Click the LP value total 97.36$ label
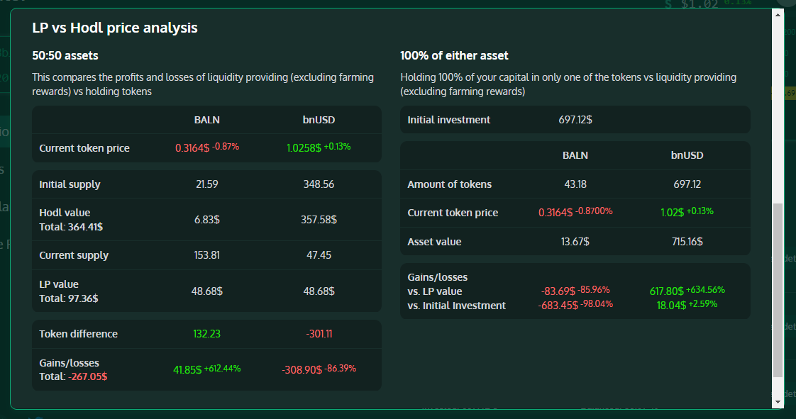The width and height of the screenshot is (796, 419). coord(68,298)
